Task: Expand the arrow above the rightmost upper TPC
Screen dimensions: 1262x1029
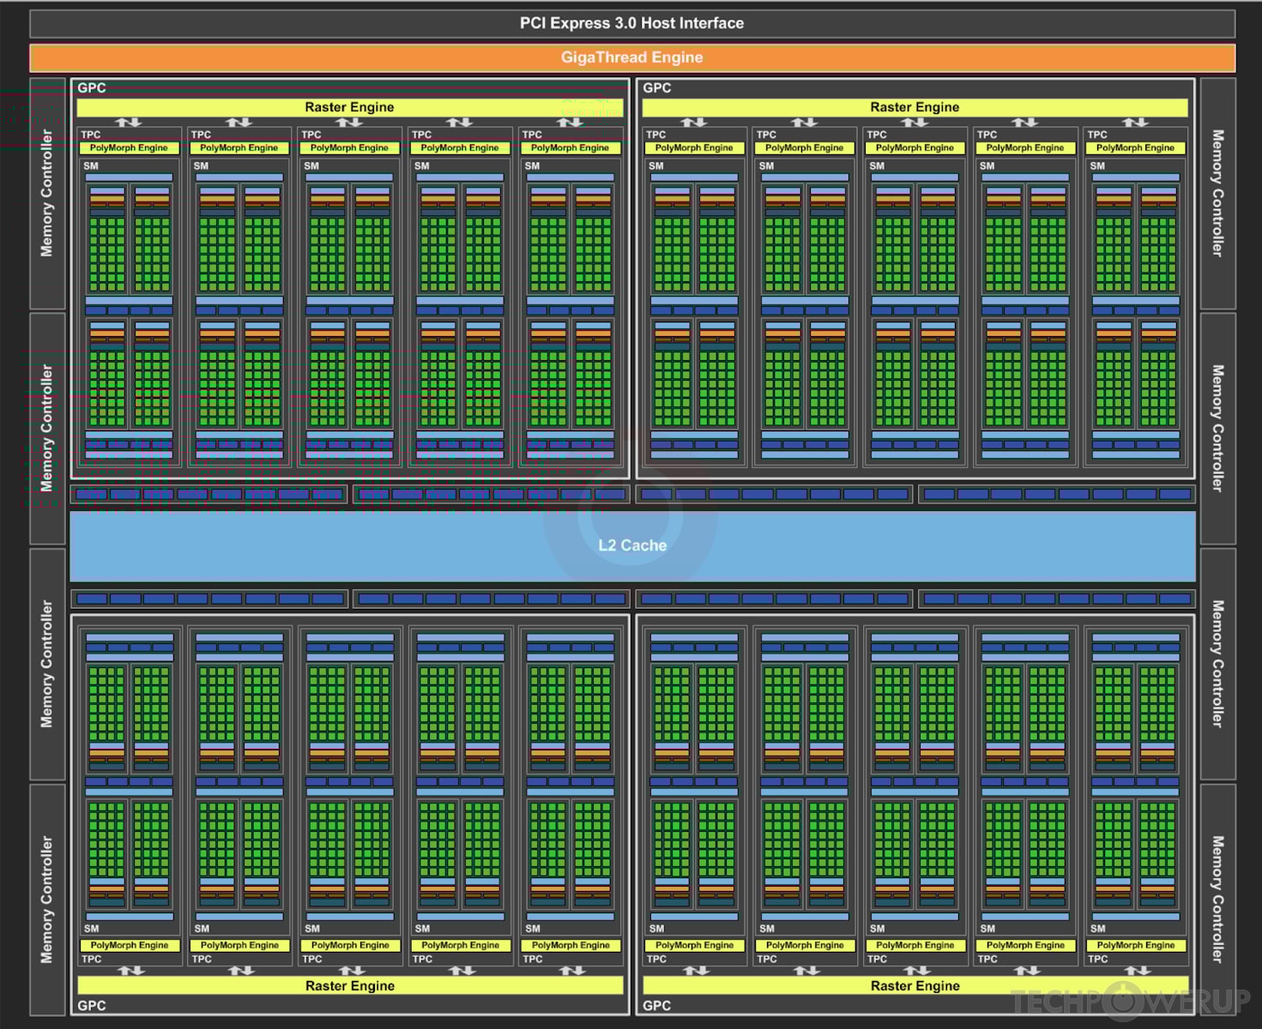Action: tap(1136, 123)
